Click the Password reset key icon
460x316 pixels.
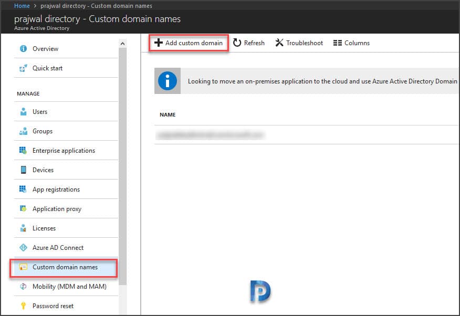point(23,306)
